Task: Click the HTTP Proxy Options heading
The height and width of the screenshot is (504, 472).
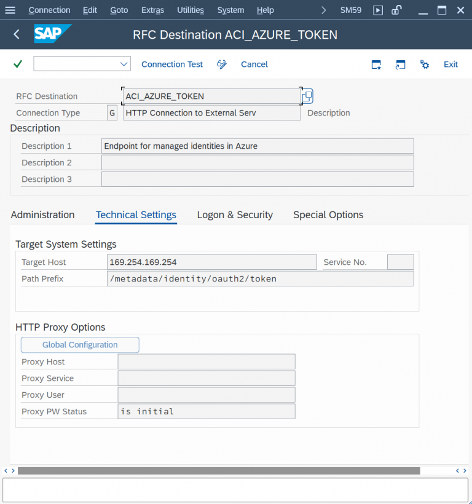Action: coord(60,327)
